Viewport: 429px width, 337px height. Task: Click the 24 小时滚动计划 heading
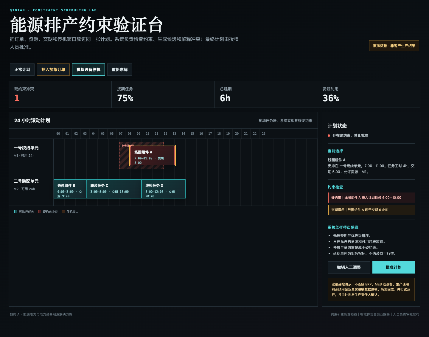(x=32, y=120)
